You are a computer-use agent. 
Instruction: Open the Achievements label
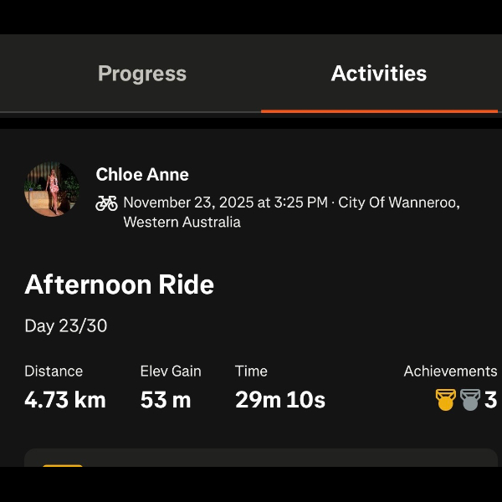click(x=450, y=371)
